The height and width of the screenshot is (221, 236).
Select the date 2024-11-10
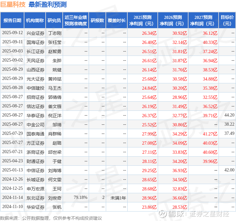click(12, 207)
